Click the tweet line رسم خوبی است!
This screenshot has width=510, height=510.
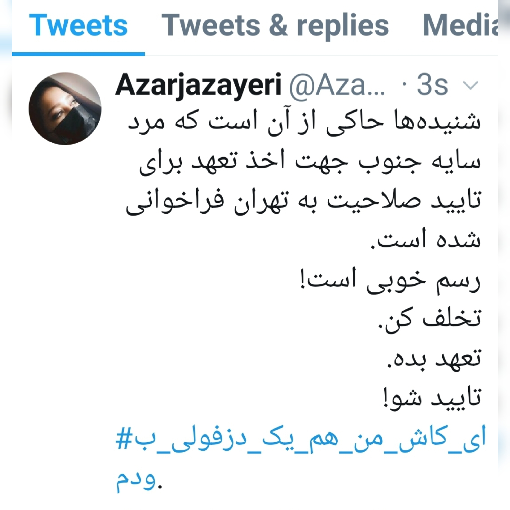pos(390,280)
